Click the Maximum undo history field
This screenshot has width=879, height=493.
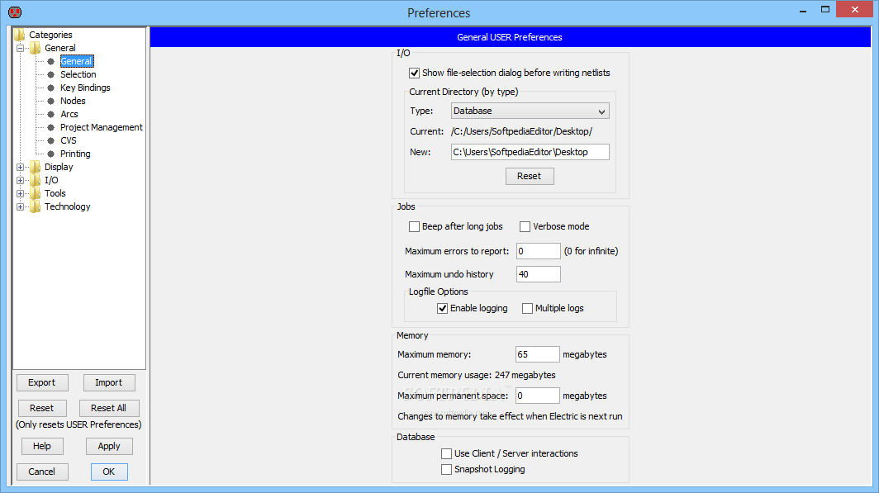point(538,274)
